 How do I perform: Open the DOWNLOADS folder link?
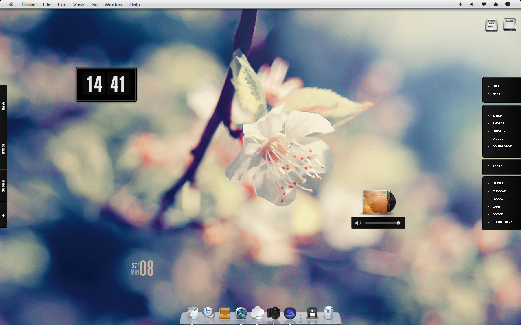coord(502,147)
